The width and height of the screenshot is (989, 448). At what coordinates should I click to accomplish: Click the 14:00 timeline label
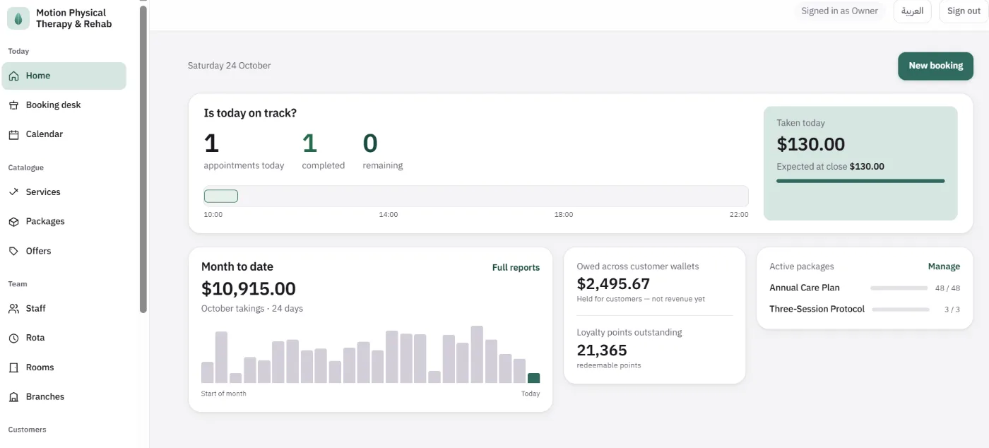coord(389,215)
